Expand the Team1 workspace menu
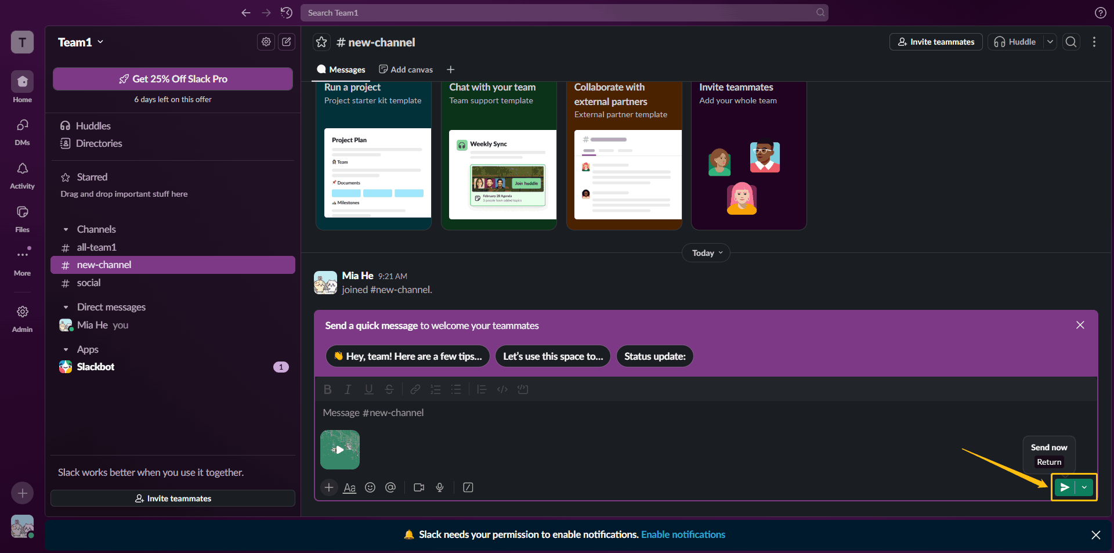This screenshot has height=553, width=1114. pyautogui.click(x=81, y=42)
